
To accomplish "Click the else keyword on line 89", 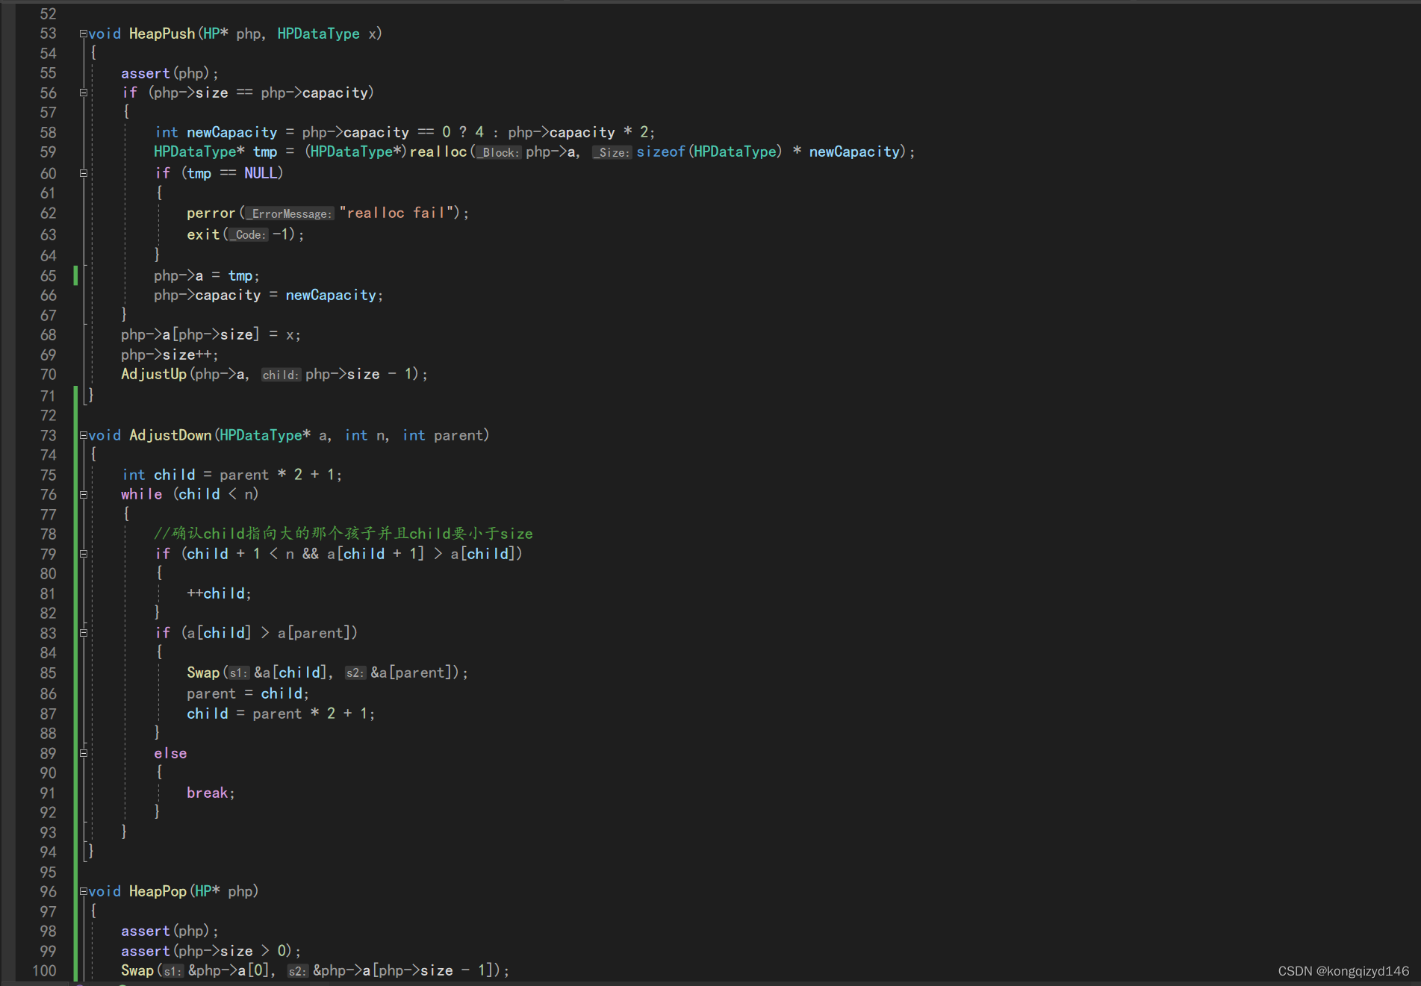I will click(x=170, y=753).
